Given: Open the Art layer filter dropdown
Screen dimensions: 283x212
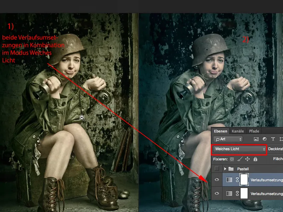Looking at the screenshot, I should 228,139.
